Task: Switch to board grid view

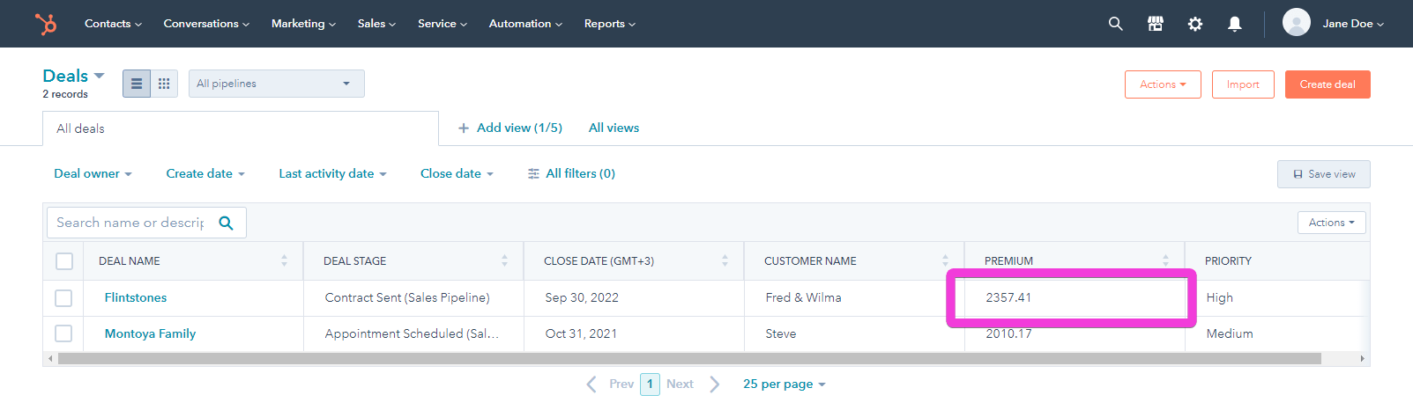Action: point(164,84)
